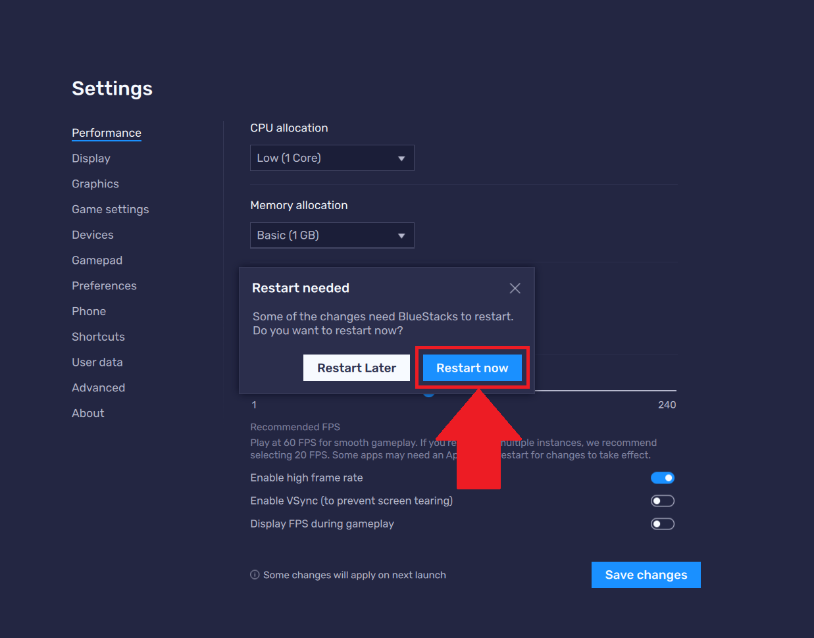Navigate to Shortcuts settings
Viewport: 814px width, 638px height.
98,337
